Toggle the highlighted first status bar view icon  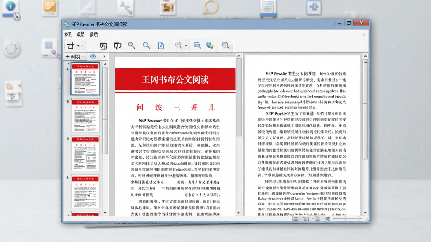pyautogui.click(x=296, y=218)
